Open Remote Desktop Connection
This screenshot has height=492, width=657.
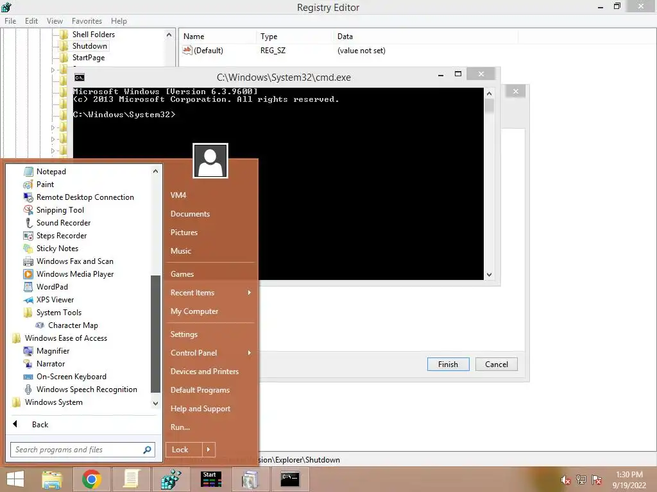pos(85,197)
